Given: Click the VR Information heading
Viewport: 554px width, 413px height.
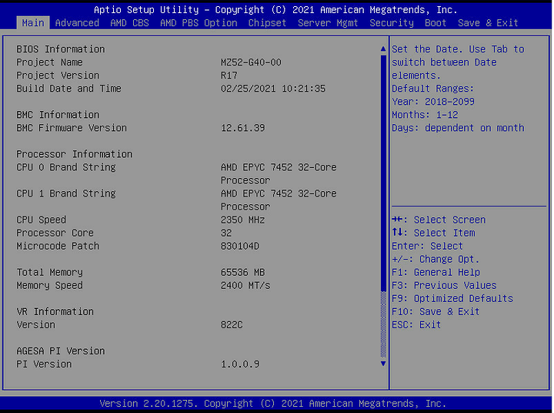Looking at the screenshot, I should tap(55, 311).
